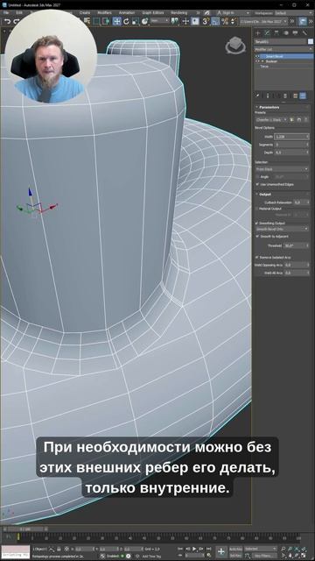Viewport: 315px width, 561px height.
Task: Toggle Angle Snap button
Action: click(x=215, y=21)
